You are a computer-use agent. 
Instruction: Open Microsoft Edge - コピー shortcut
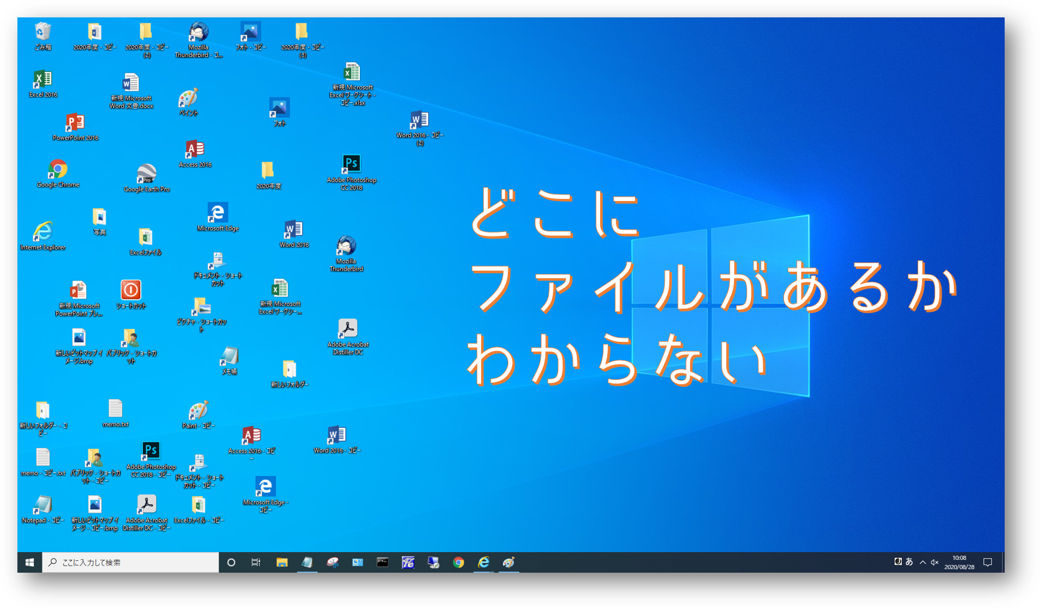pos(265,494)
